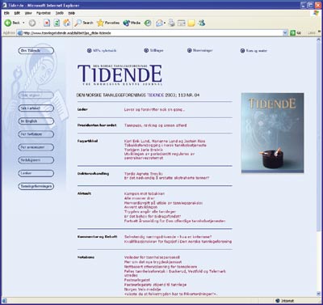Screen dimensions: 323x305
Task: Click the Tidende magazine cover thumbnail
Action: [273, 133]
